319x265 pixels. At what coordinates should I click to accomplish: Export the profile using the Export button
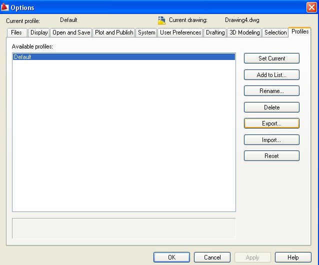[271, 123]
